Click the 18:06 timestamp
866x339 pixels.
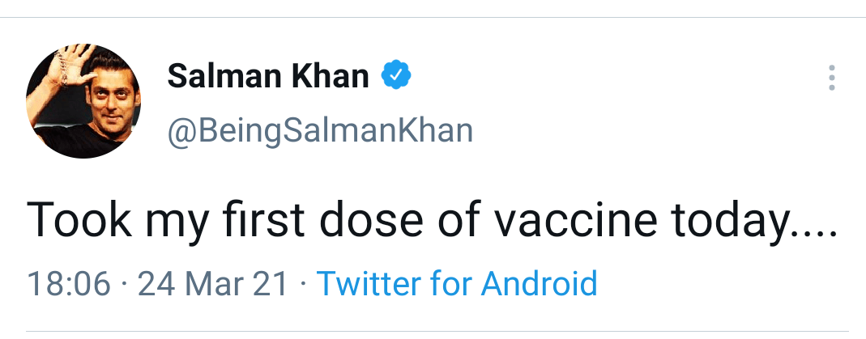point(68,284)
